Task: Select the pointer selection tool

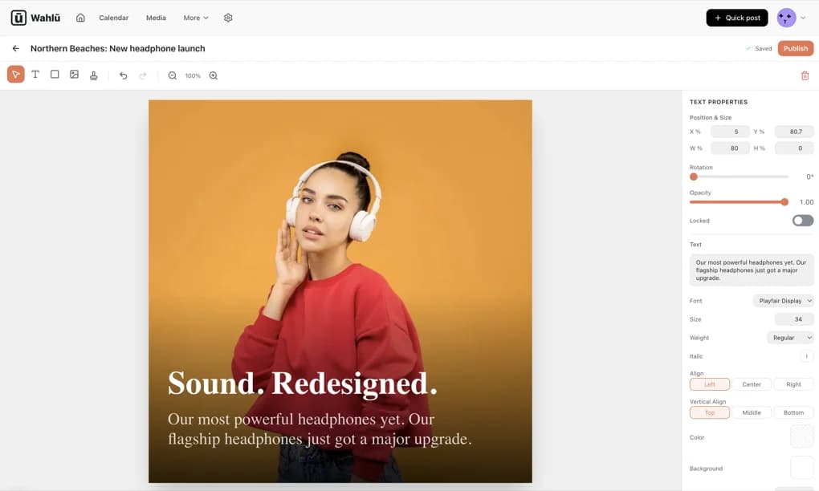Action: click(x=15, y=75)
